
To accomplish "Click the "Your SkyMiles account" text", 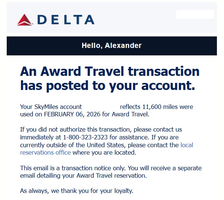I will point(50,107).
